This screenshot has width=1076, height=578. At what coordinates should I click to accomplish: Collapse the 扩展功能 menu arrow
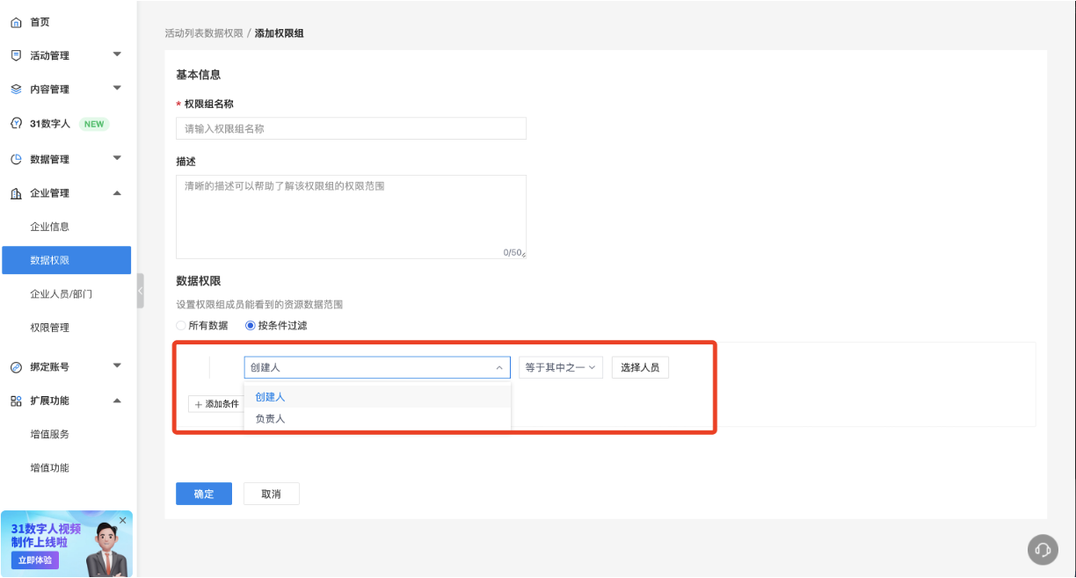click(117, 401)
